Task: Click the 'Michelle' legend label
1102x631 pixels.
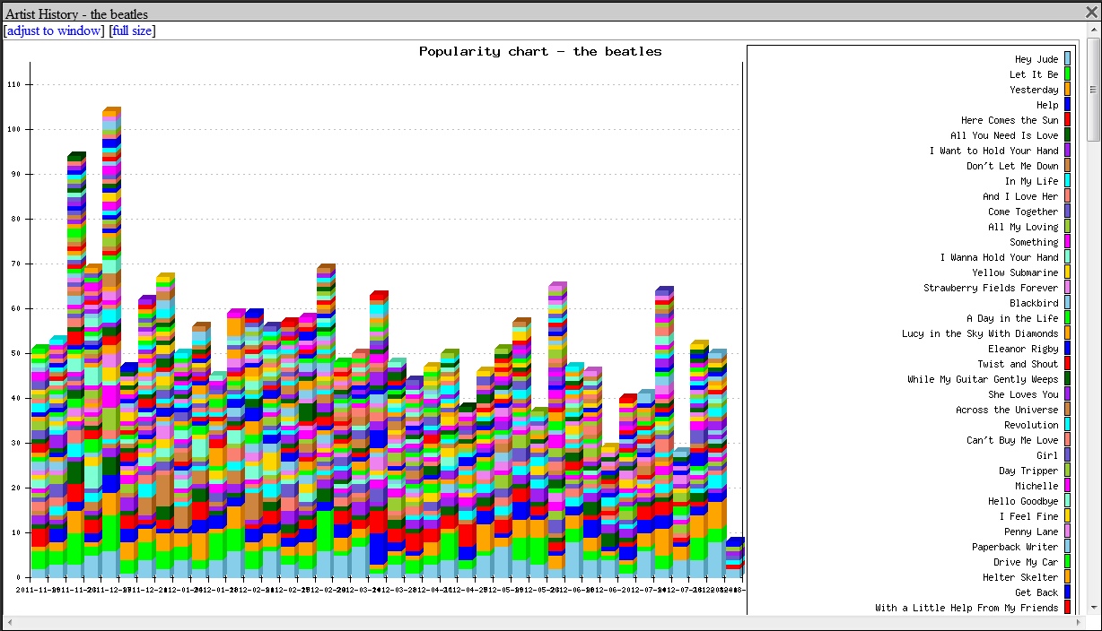Action: (1036, 487)
